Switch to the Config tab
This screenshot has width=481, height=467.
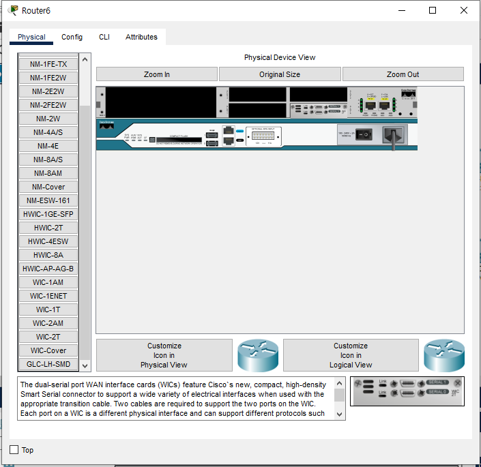[72, 37]
